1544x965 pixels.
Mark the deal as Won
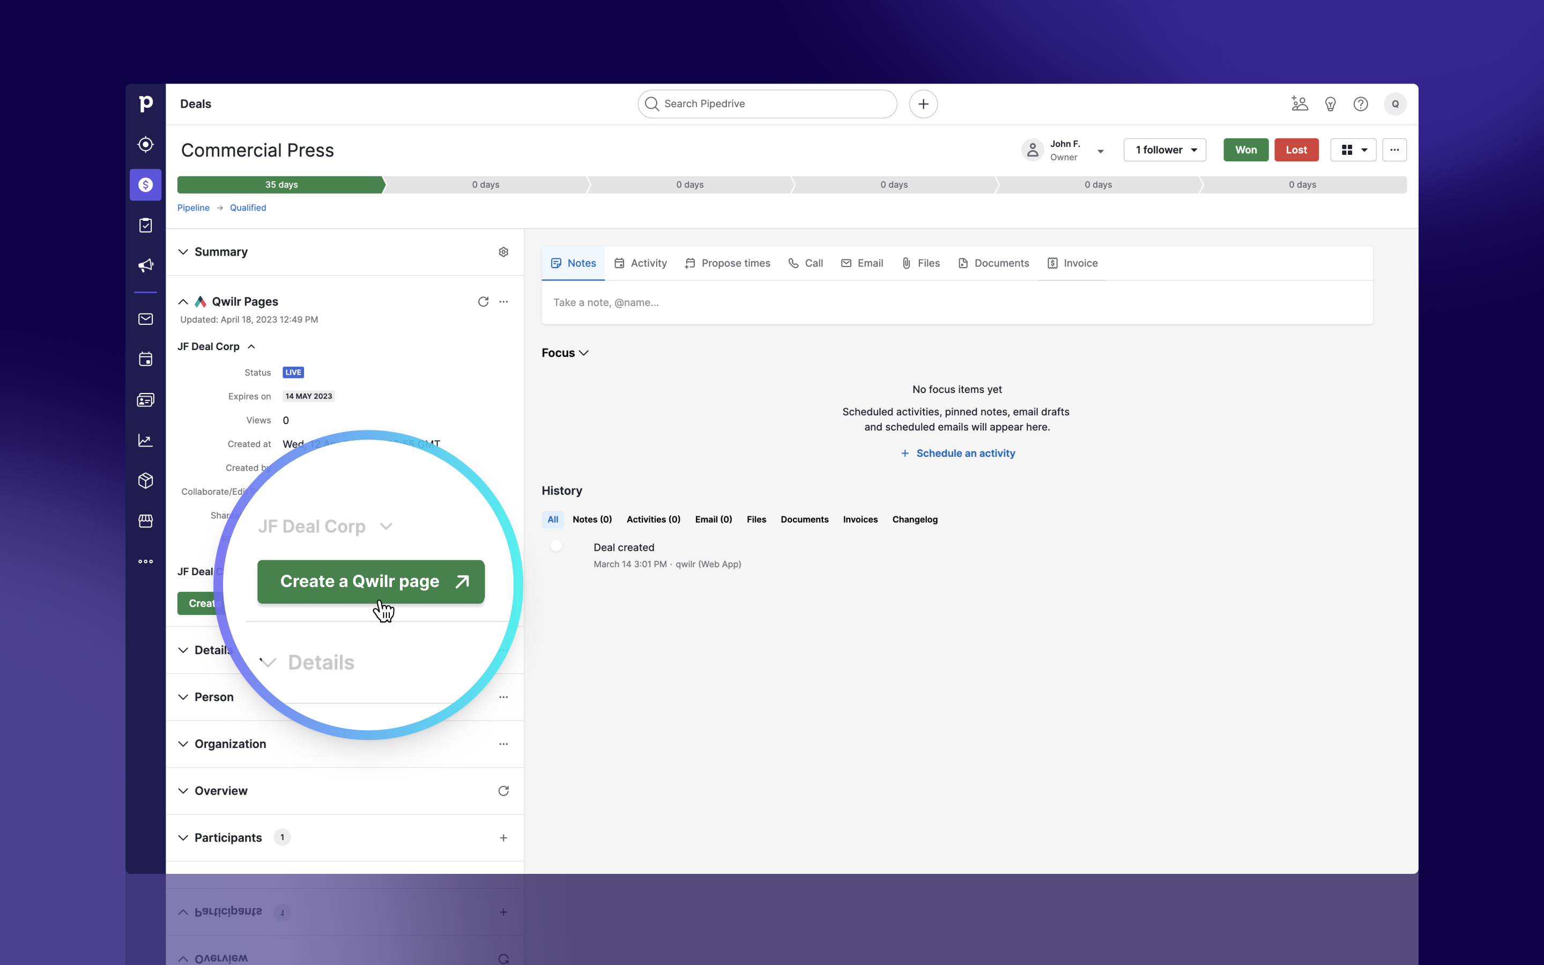click(1245, 150)
